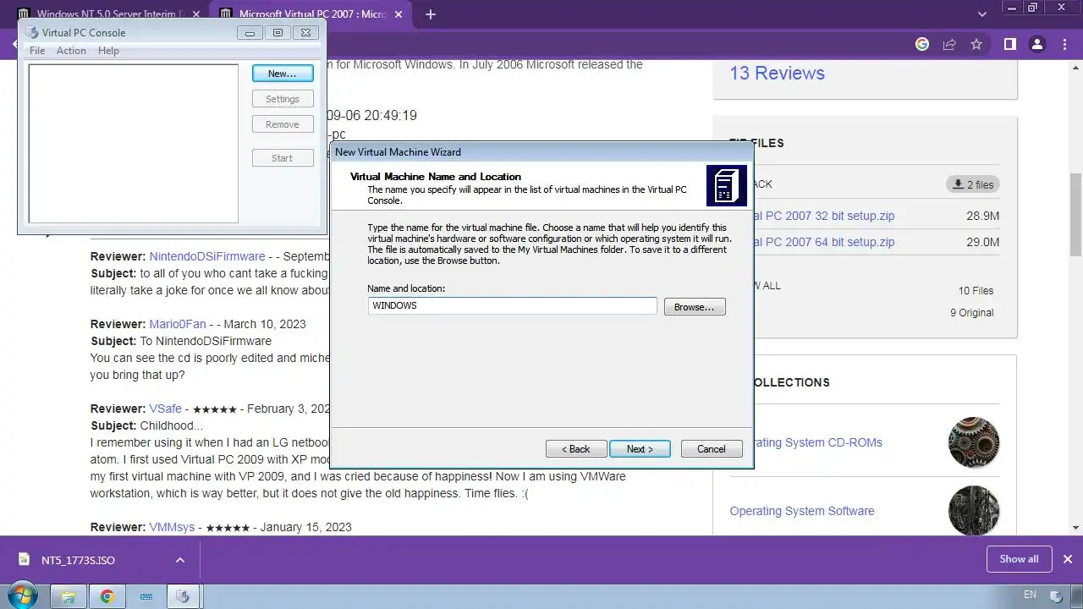Toggle the browser side panel icon
Viewport: 1083px width, 609px height.
point(1009,44)
